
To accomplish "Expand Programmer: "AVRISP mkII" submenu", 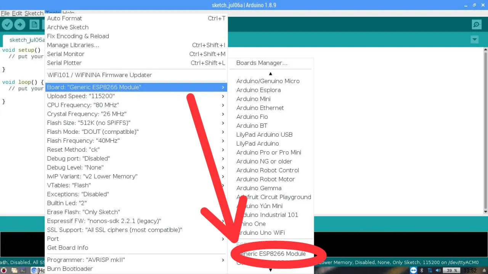I will 136,260.
